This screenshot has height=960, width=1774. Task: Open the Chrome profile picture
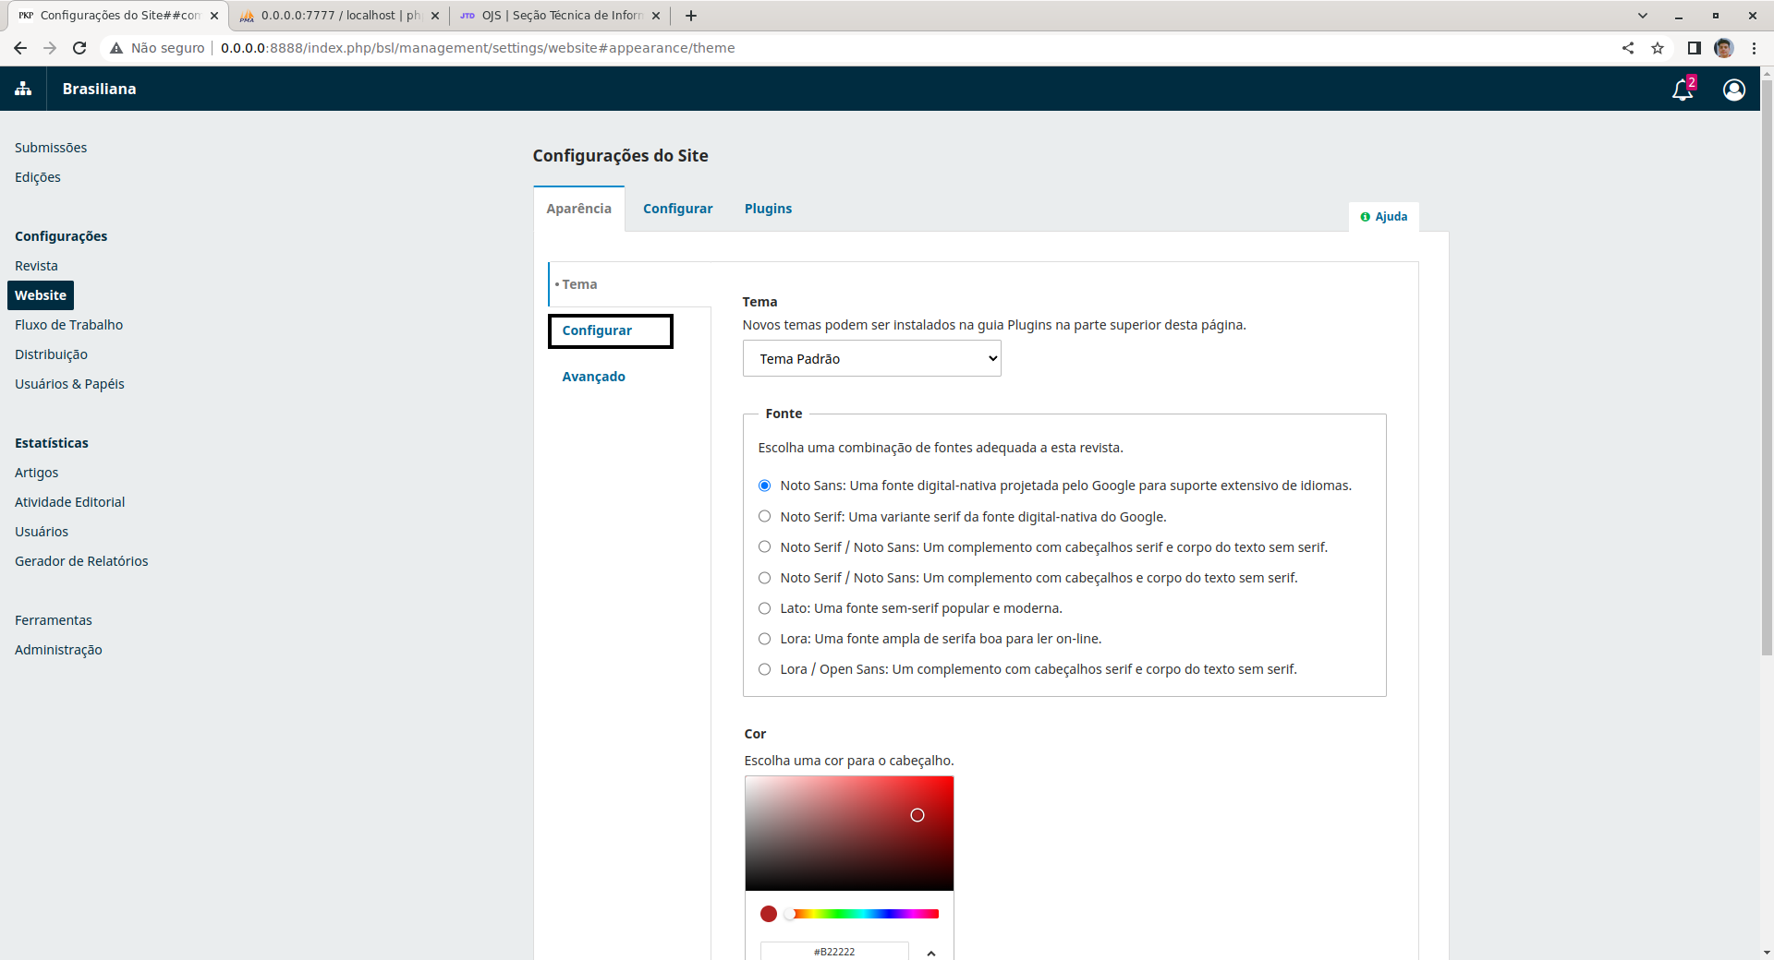(1723, 48)
